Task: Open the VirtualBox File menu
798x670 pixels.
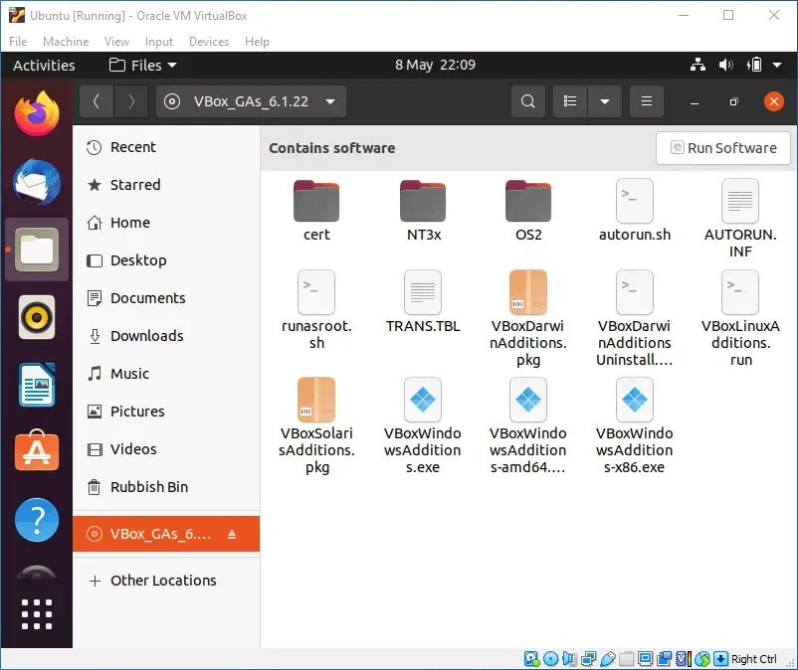Action: [x=18, y=42]
